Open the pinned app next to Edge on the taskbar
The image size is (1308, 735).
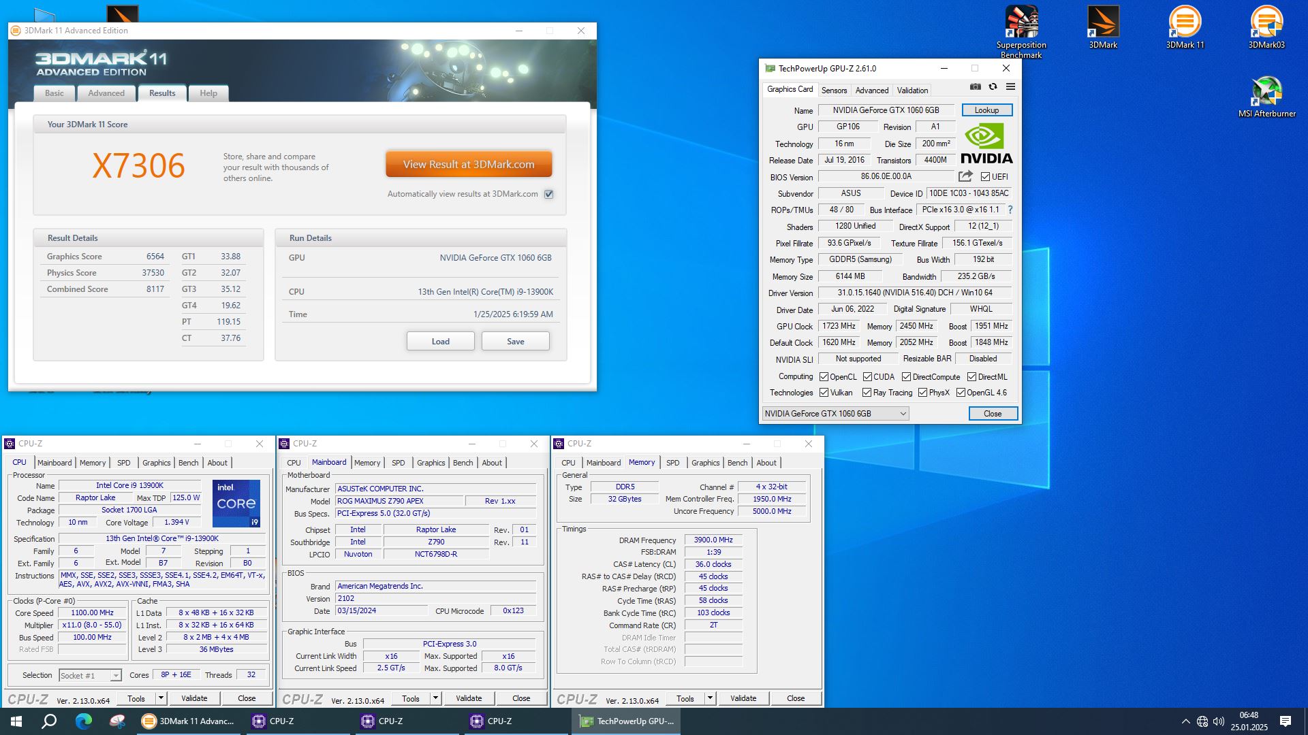[117, 721]
